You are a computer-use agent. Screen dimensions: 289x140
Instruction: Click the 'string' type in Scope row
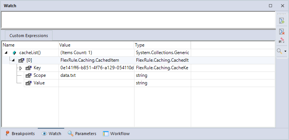162,76
